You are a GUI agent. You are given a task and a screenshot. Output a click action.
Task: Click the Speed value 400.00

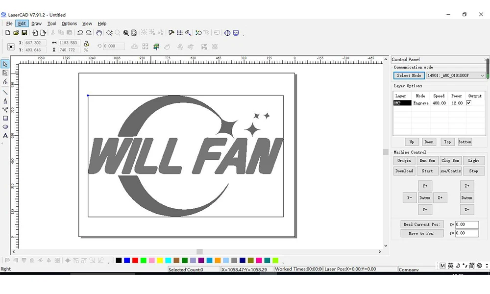pos(439,103)
